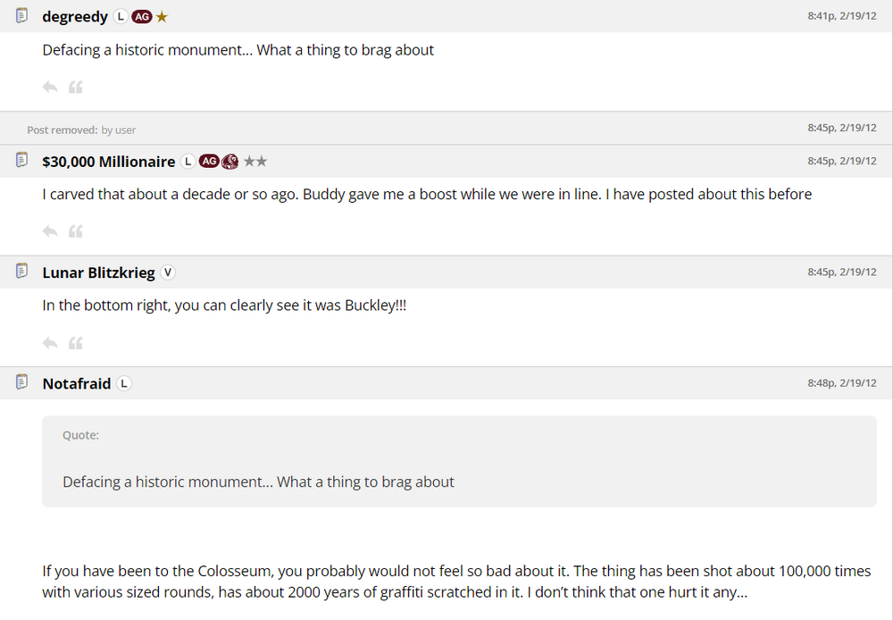The image size is (893, 620).
Task: Quote Lunar Blitzkrieg's post
Action: point(76,343)
